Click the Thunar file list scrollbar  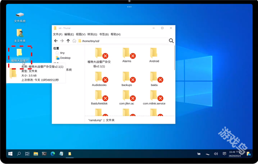(174, 58)
